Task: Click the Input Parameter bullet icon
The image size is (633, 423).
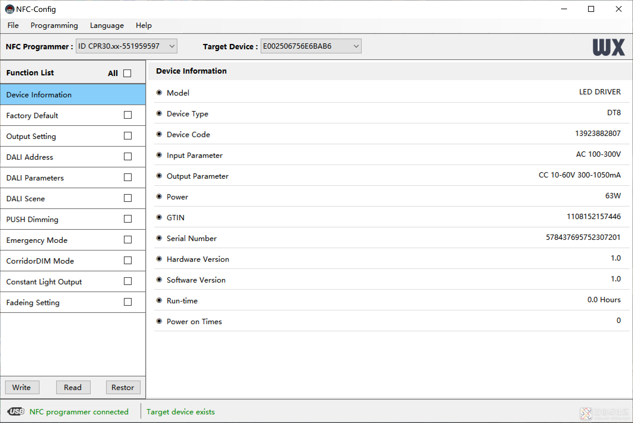Action: 159,155
